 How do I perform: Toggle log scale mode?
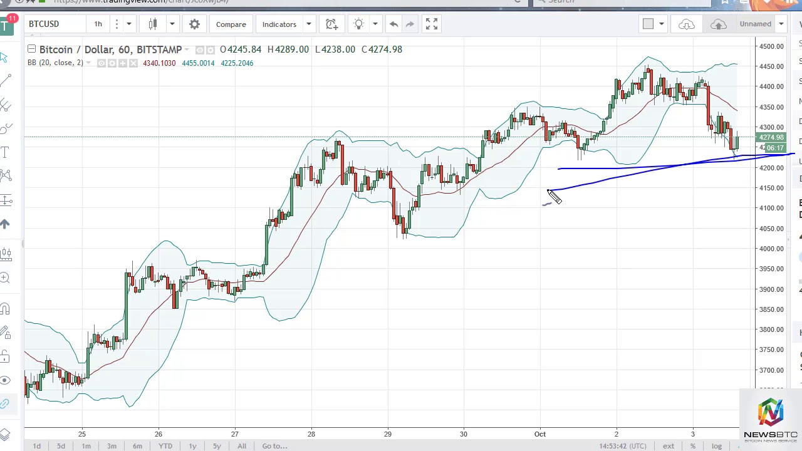(x=716, y=446)
